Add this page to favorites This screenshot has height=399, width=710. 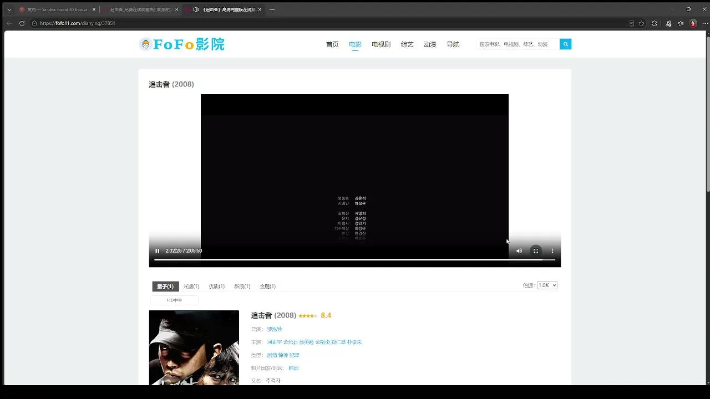tap(642, 23)
